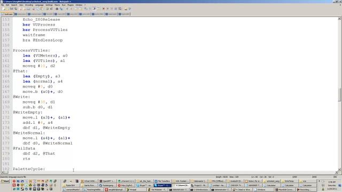Click 'Echo_Z80Release' on line 153
Image resolution: width=342 pixels, height=192 pixels.
pyautogui.click(x=41, y=20)
